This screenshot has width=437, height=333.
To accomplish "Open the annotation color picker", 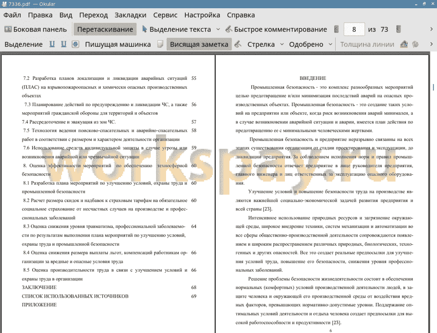I will pos(404,44).
